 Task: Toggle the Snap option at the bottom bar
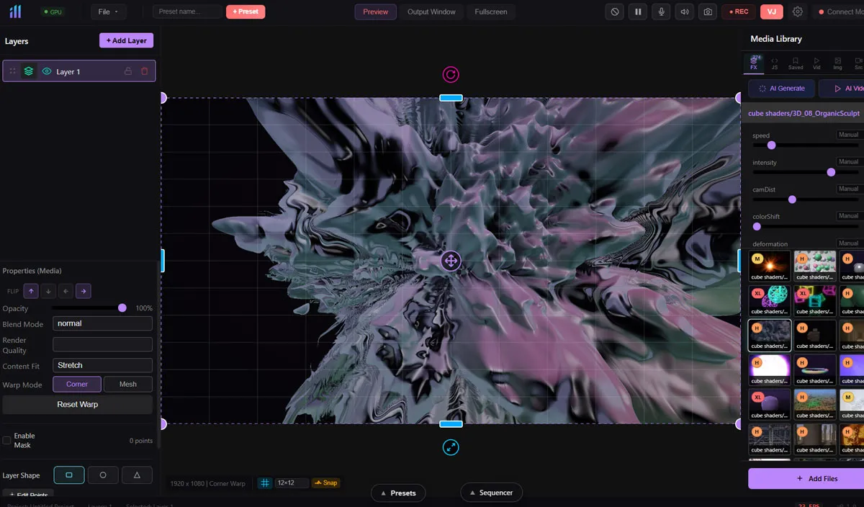tap(326, 483)
